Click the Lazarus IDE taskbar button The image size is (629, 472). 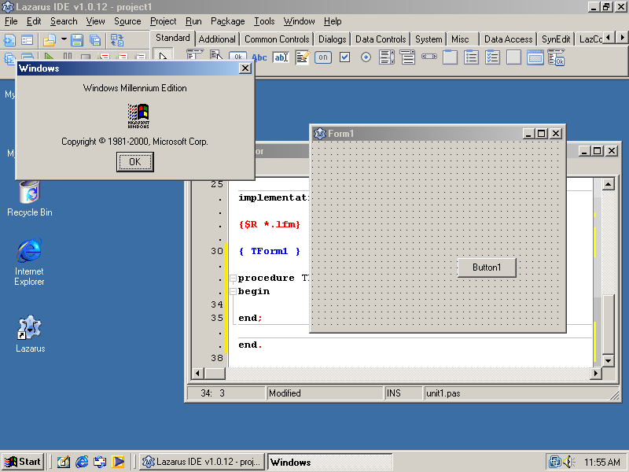click(x=202, y=462)
